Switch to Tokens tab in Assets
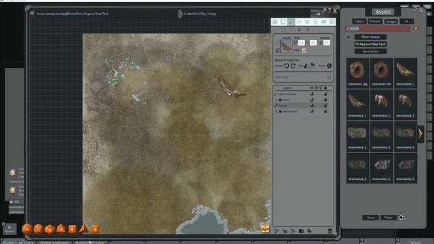 coord(359,21)
